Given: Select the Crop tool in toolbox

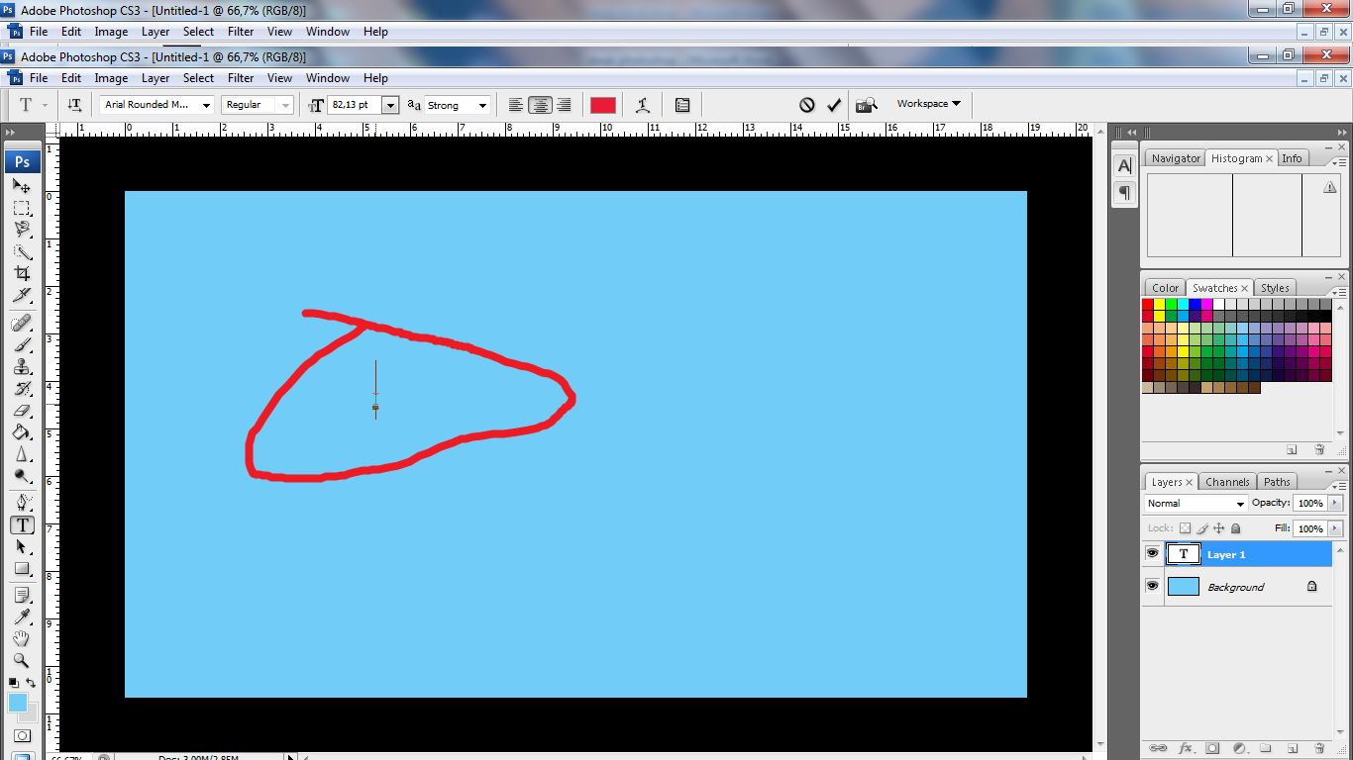Looking at the screenshot, I should coord(22,273).
